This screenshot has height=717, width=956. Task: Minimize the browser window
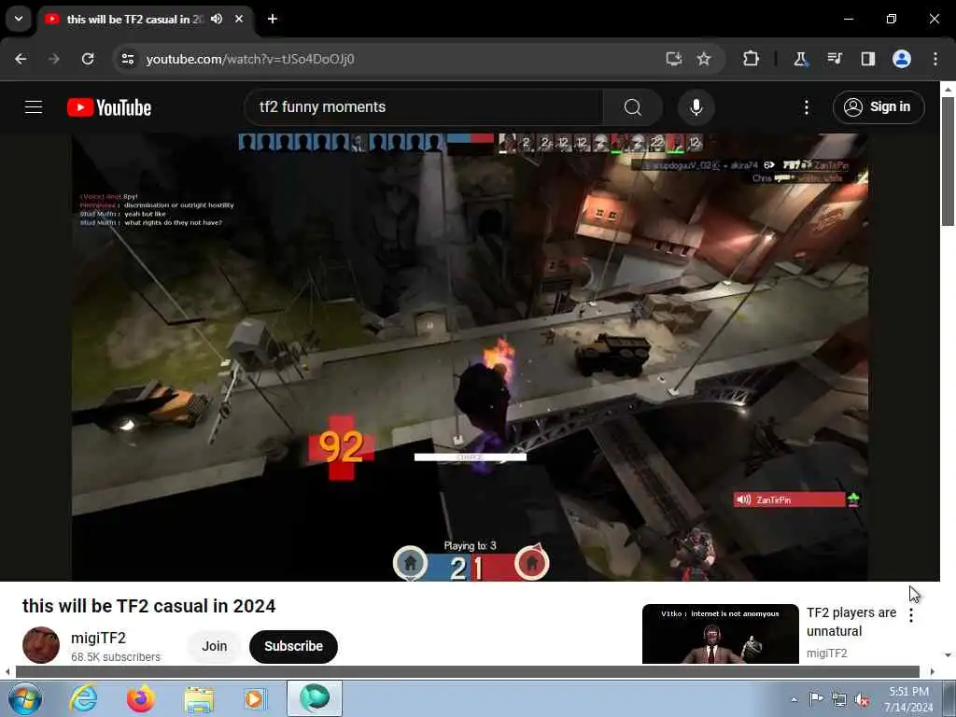[848, 19]
